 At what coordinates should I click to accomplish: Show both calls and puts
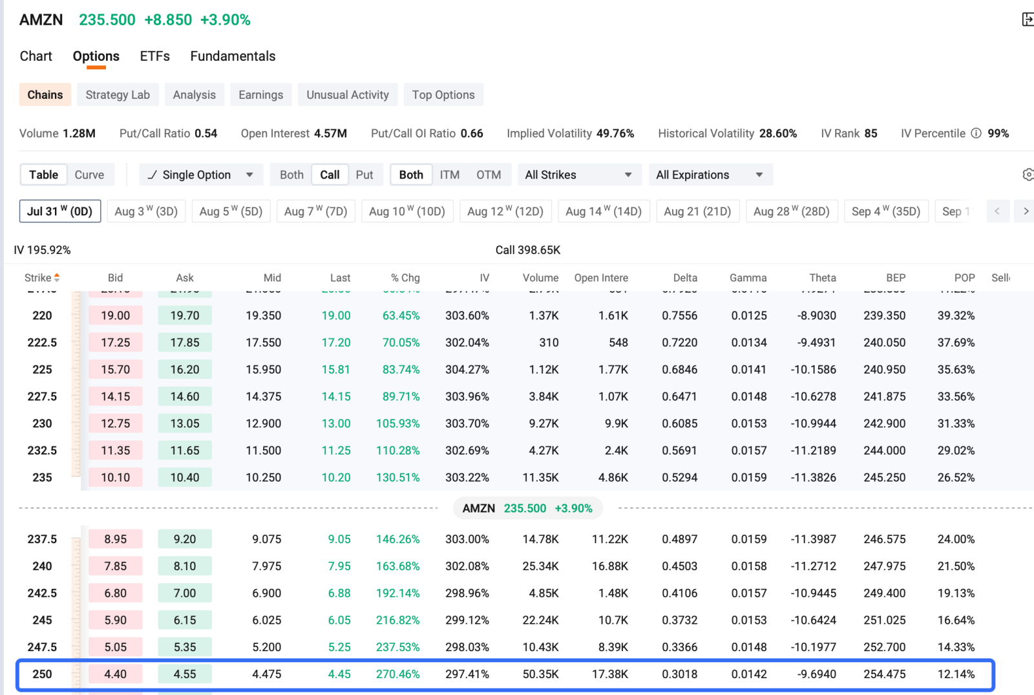(291, 175)
